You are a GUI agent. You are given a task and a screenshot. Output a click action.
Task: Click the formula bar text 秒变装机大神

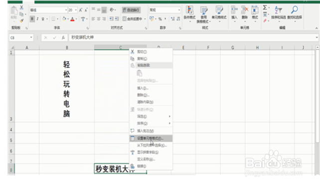[x=82, y=37]
